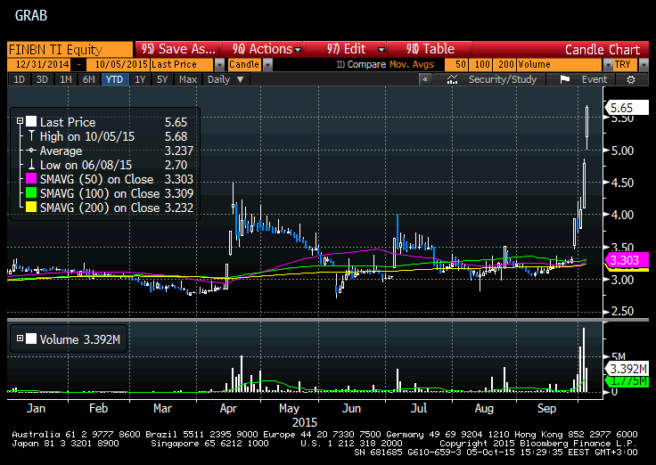Click the magenta SMAVG (50) color swatch
This screenshot has width=656, height=465.
point(32,179)
